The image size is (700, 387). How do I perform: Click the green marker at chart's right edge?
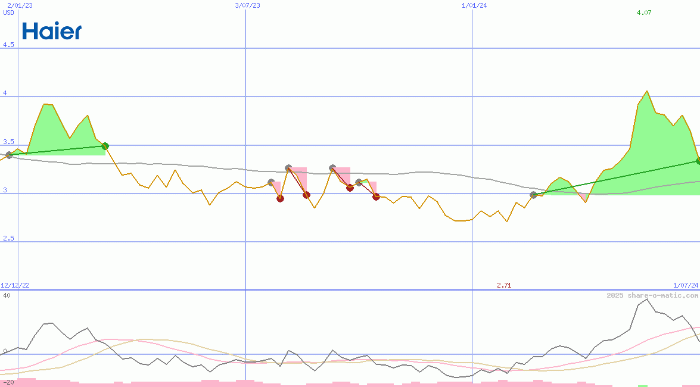click(x=698, y=161)
